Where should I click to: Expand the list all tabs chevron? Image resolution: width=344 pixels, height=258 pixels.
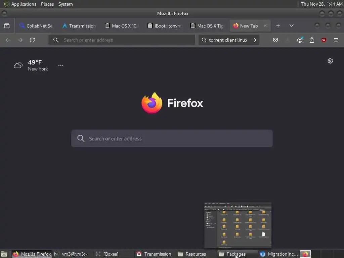292,26
